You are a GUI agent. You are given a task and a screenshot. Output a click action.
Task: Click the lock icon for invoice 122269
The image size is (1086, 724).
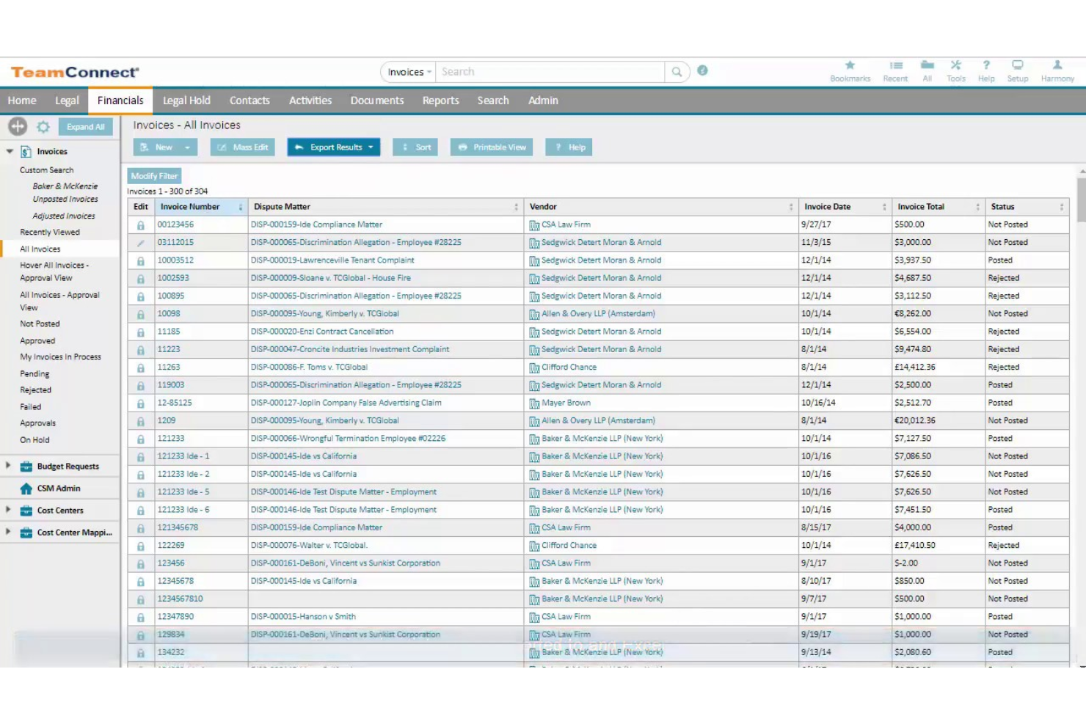coord(140,546)
